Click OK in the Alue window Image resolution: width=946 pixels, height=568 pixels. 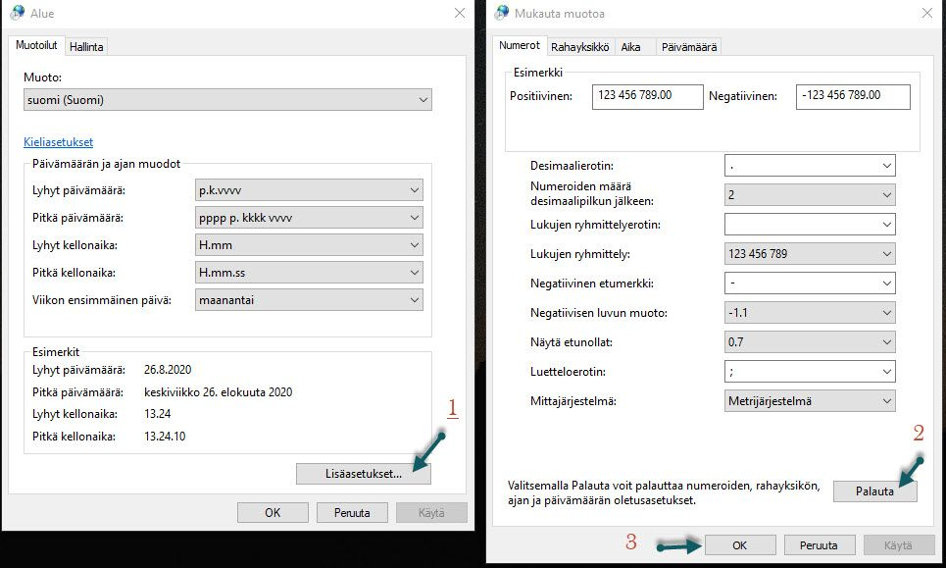coord(273,512)
